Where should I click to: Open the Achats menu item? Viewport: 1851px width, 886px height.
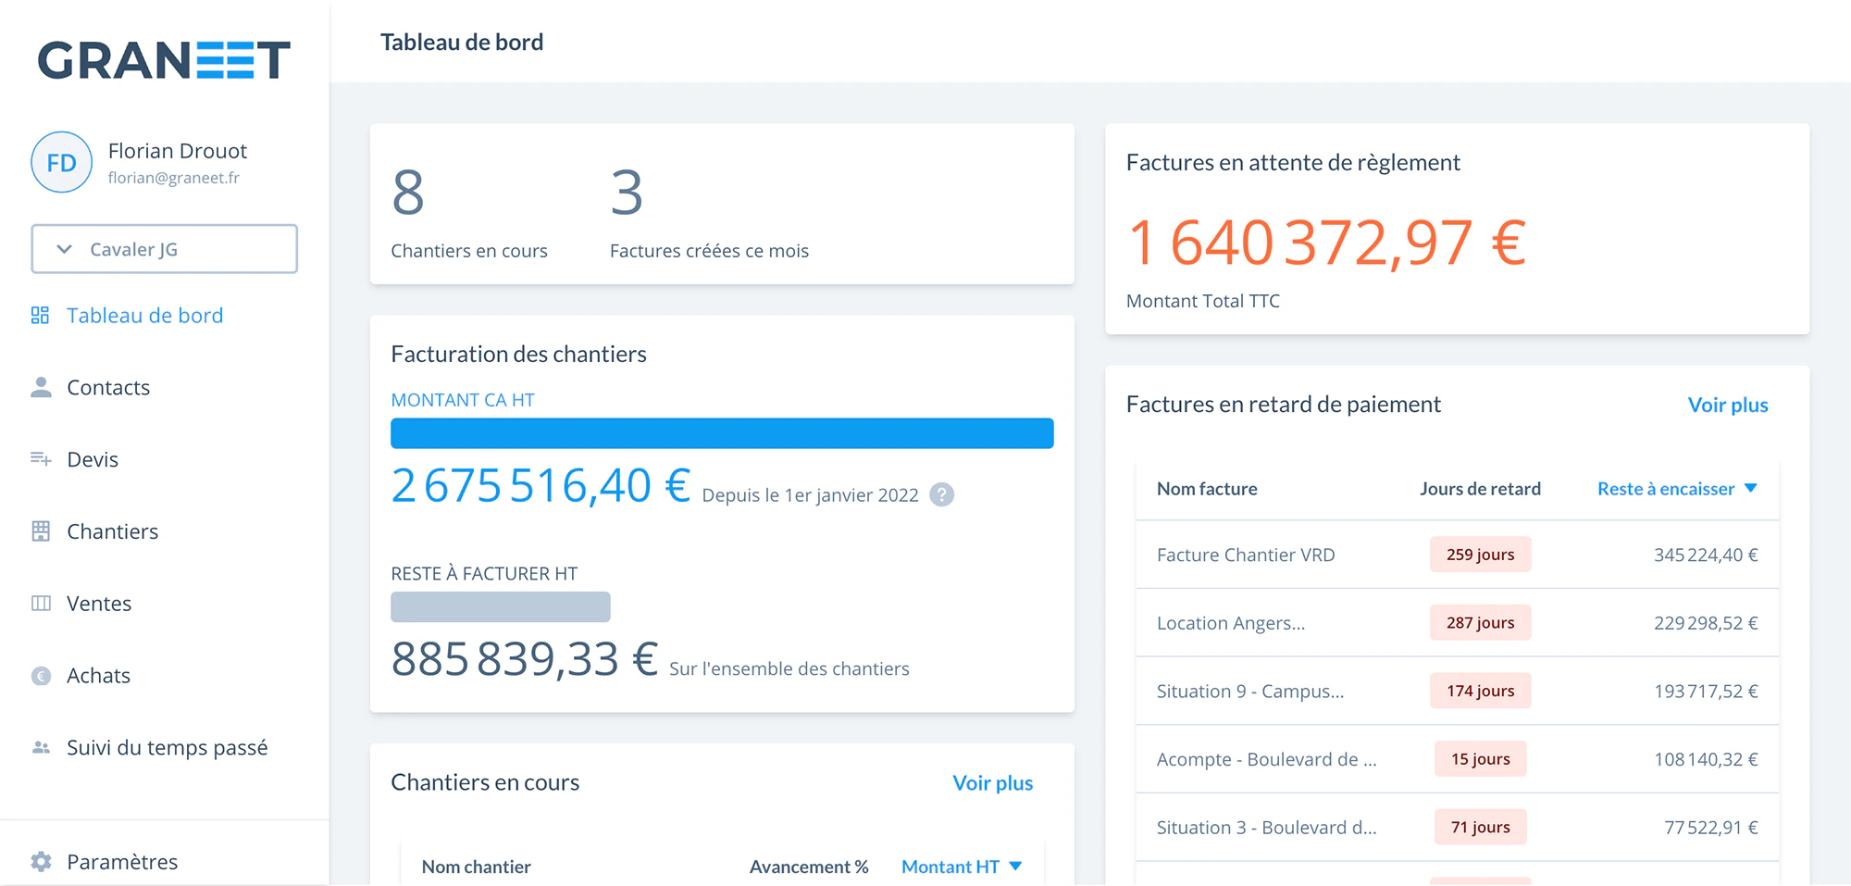98,676
